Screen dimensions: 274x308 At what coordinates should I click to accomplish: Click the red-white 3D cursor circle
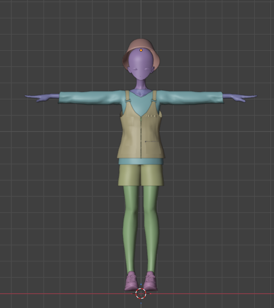[141, 293]
